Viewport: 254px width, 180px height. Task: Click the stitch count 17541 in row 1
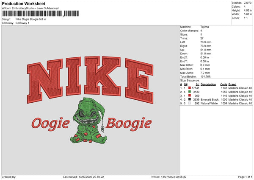tap(196, 88)
